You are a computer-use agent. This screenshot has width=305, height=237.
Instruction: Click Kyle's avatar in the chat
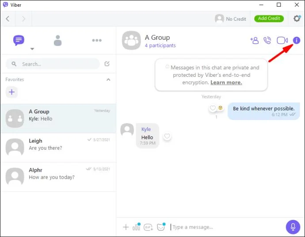tap(127, 130)
